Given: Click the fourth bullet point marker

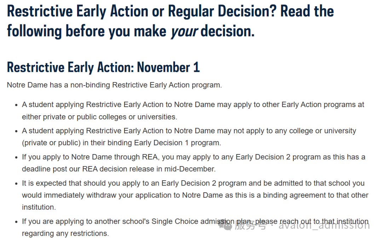Looking at the screenshot, I should tap(16, 183).
